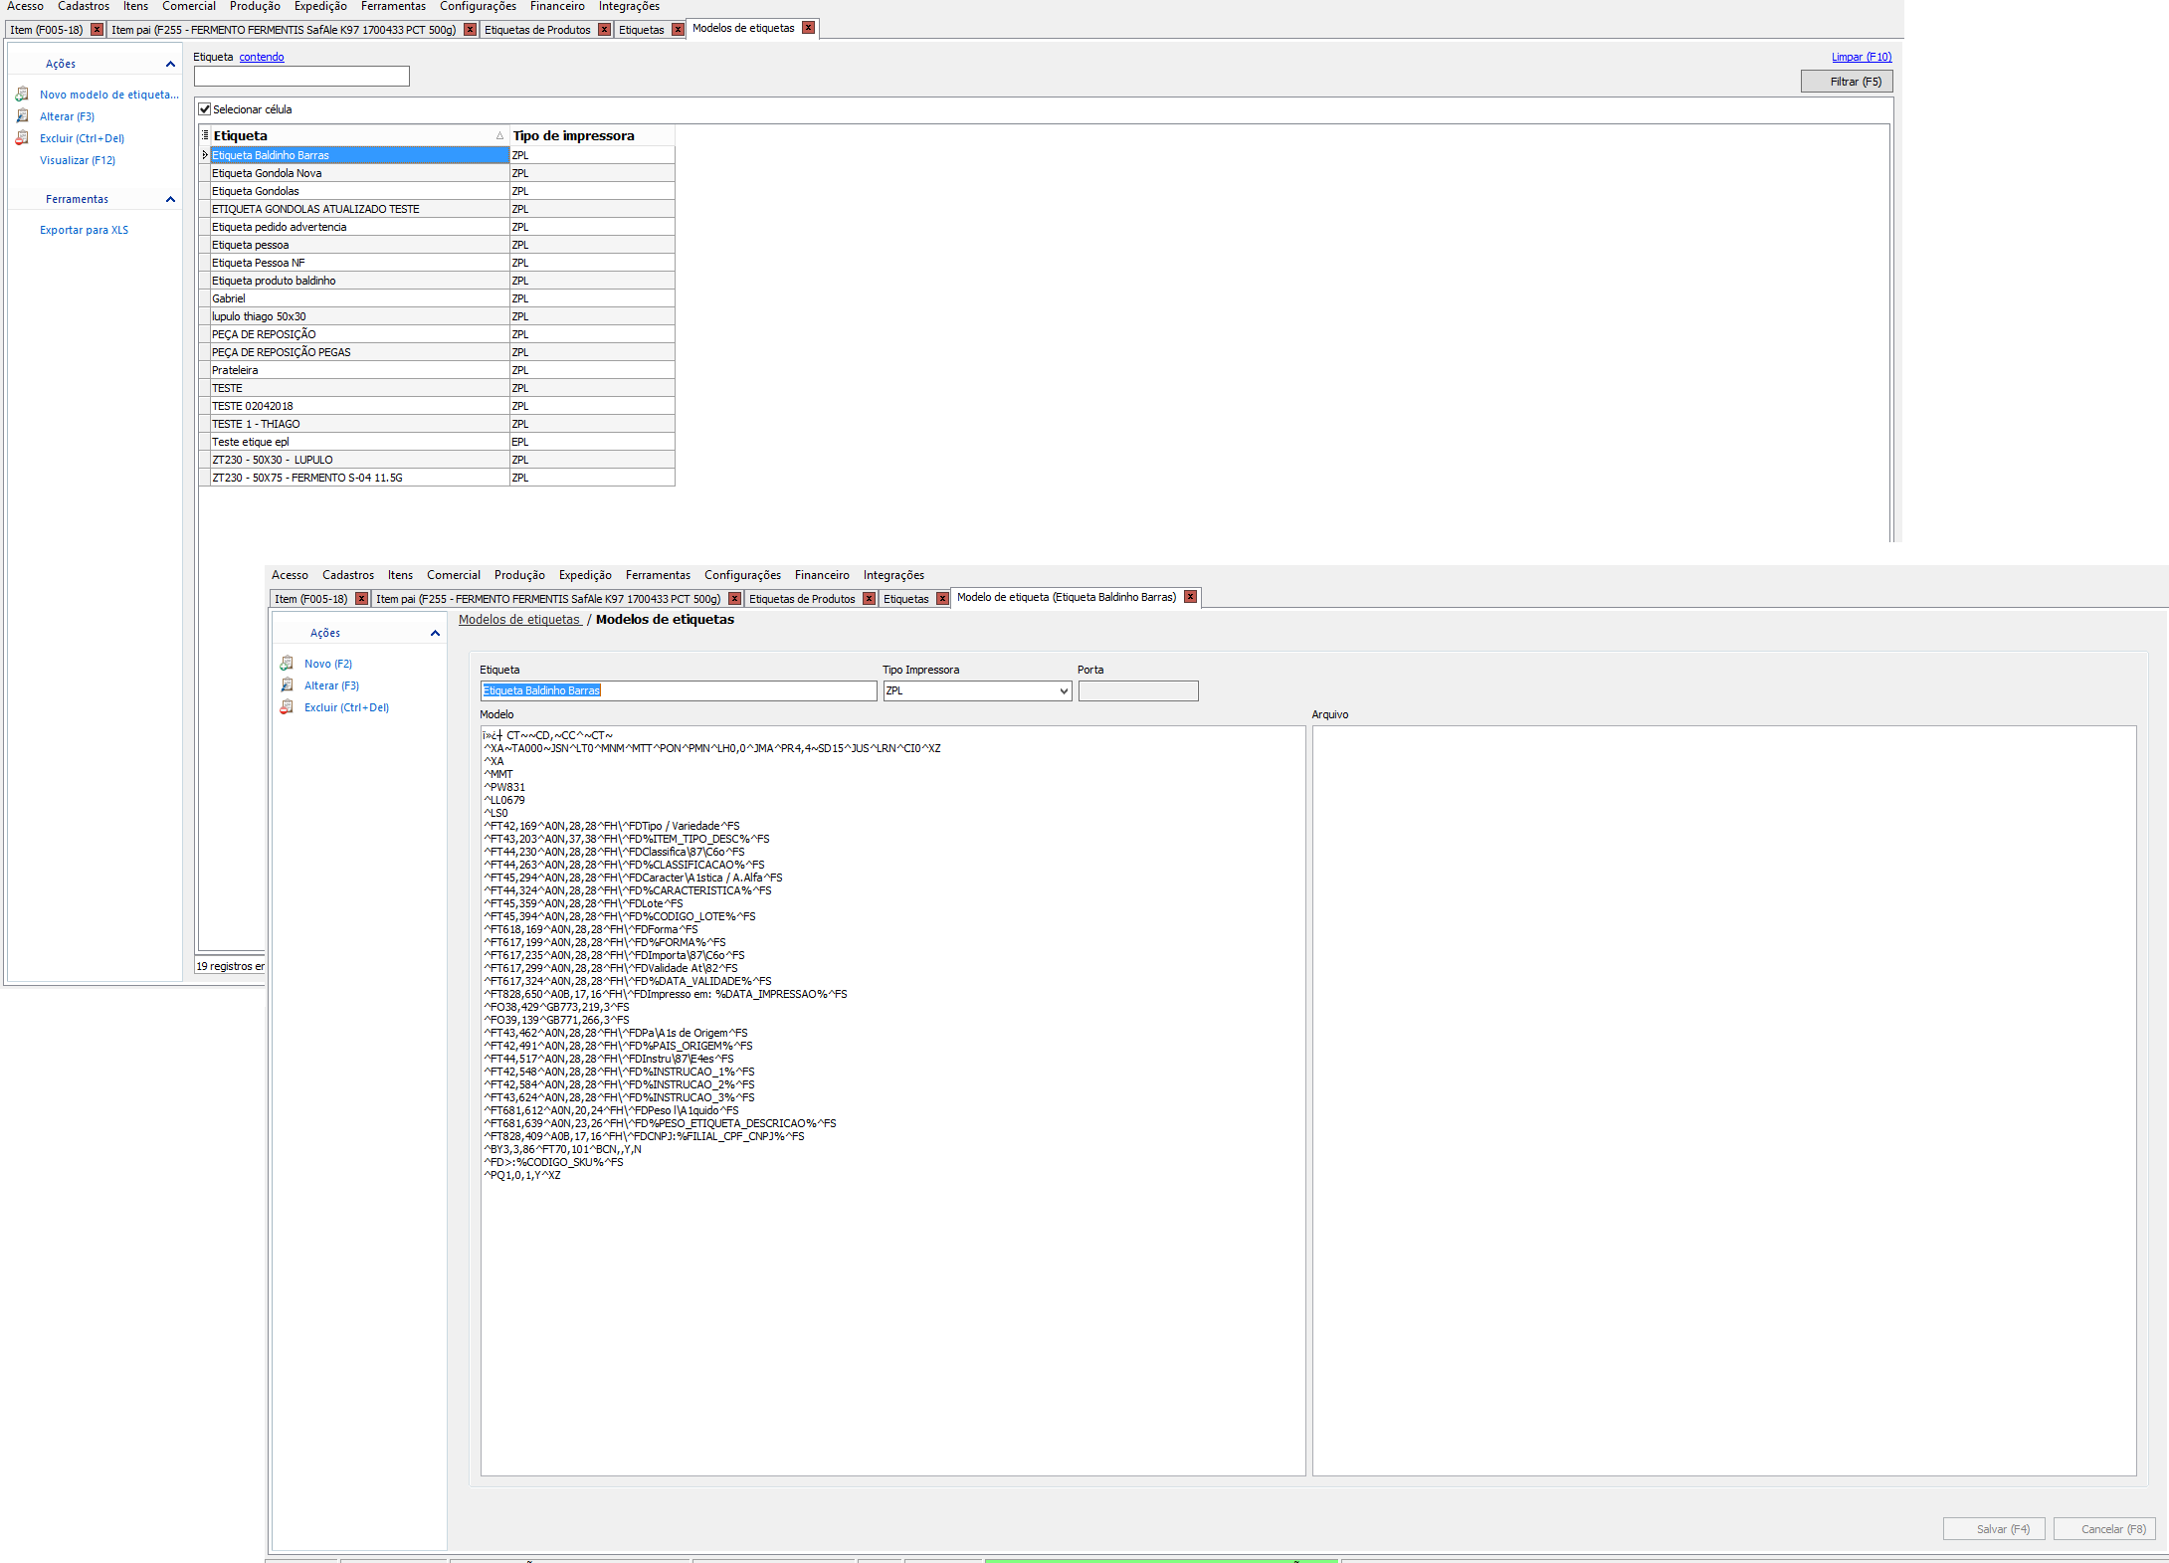
Task: Close Etiquetas de Produtos tab in back window
Action: click(x=605, y=30)
